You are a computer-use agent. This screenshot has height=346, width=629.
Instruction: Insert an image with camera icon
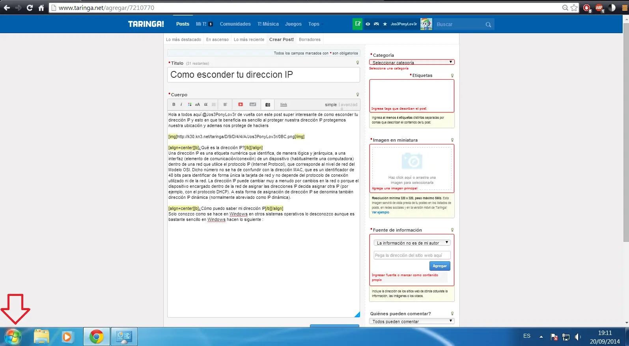[268, 105]
